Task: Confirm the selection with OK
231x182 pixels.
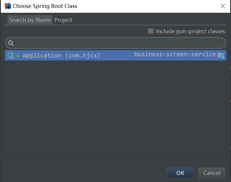Action: [180, 173]
